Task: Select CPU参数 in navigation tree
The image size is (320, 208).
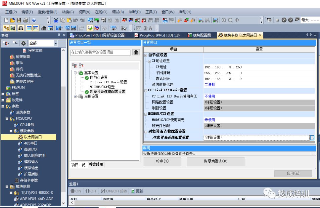Action: [x=24, y=125]
